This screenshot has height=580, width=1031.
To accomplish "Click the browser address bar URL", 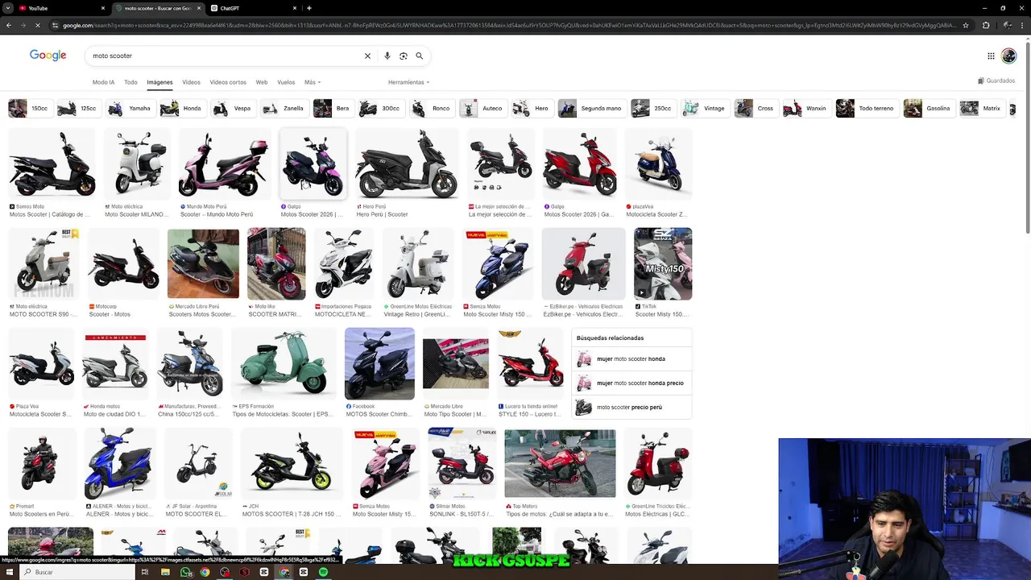I will click(507, 25).
